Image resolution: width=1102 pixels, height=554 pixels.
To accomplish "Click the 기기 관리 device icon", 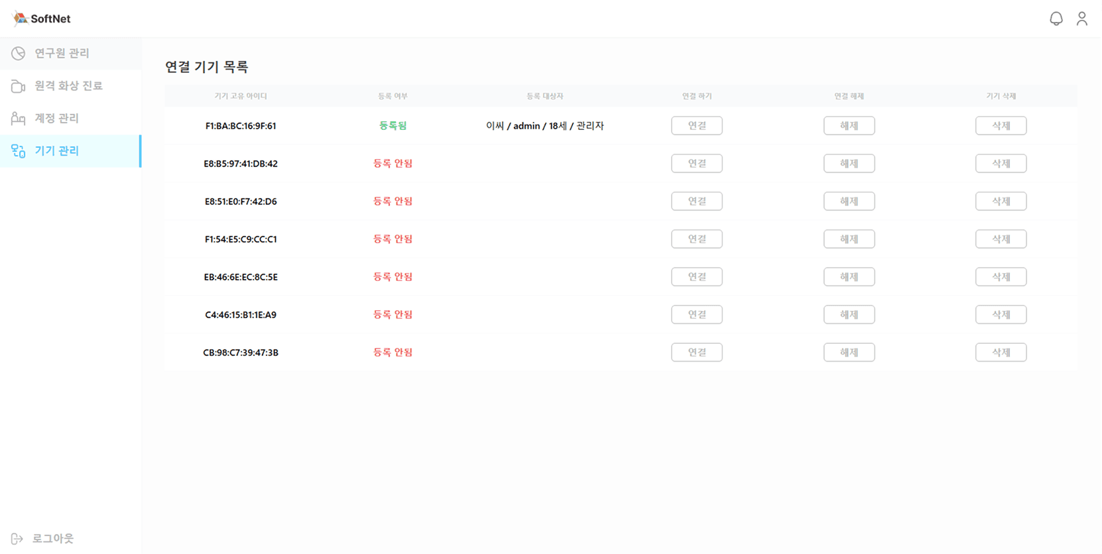I will coord(18,151).
